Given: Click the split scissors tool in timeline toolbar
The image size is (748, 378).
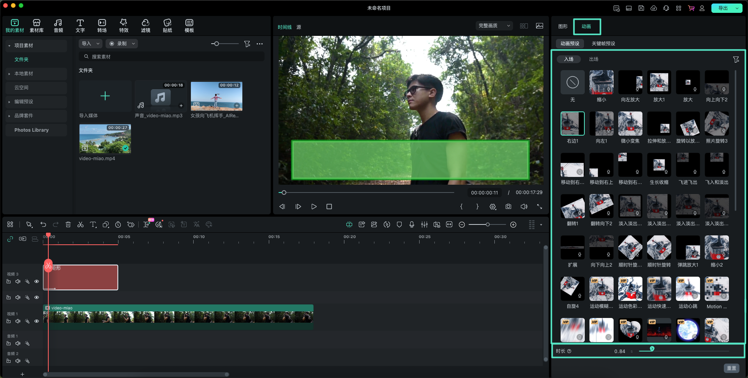Looking at the screenshot, I should pos(81,224).
